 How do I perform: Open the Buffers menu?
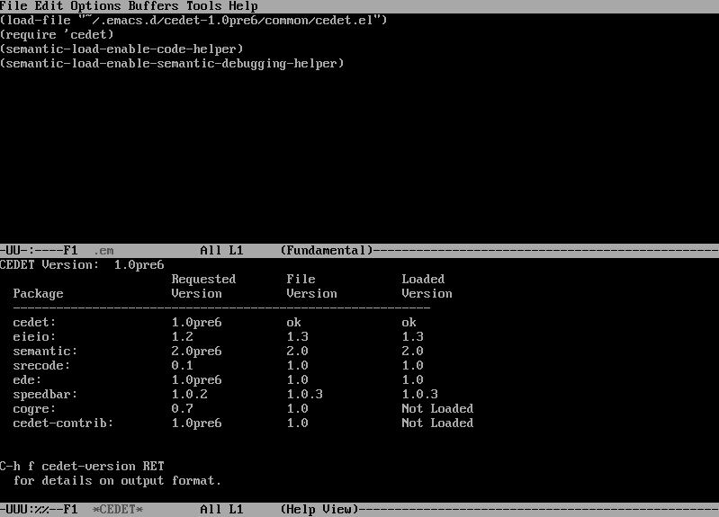pos(153,6)
